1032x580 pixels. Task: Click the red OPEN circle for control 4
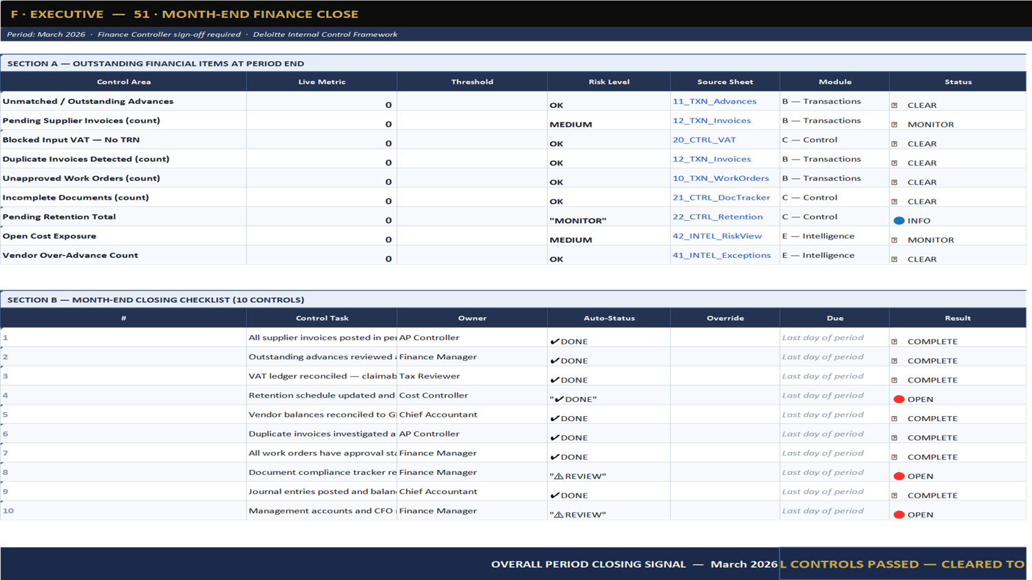tap(899, 399)
